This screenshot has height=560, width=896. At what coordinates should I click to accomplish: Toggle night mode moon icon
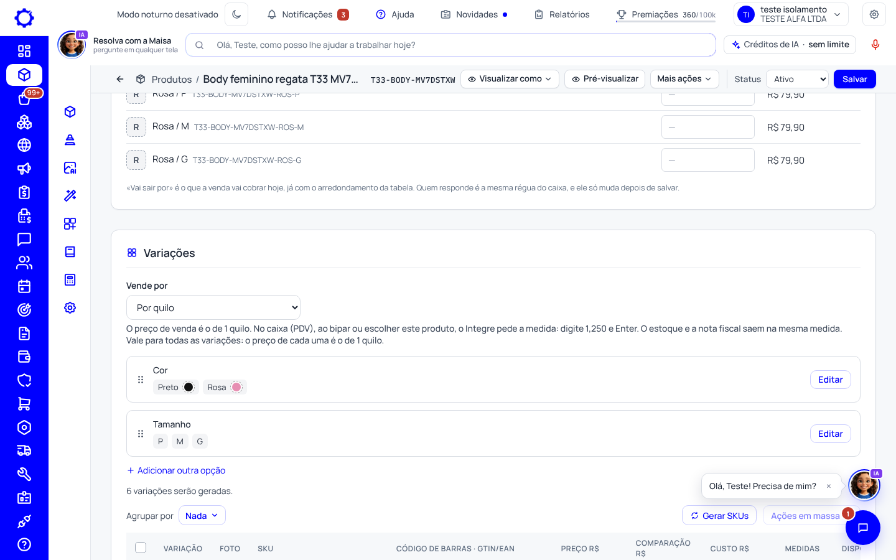point(236,14)
